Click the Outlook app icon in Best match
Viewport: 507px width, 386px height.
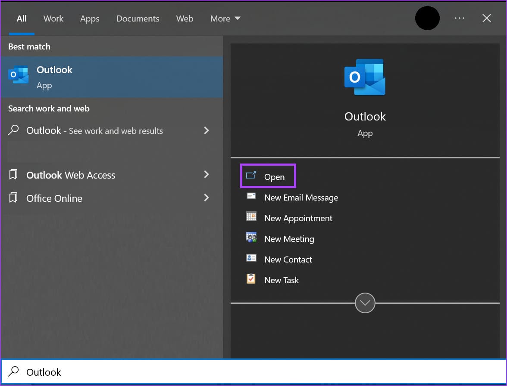[x=19, y=74]
